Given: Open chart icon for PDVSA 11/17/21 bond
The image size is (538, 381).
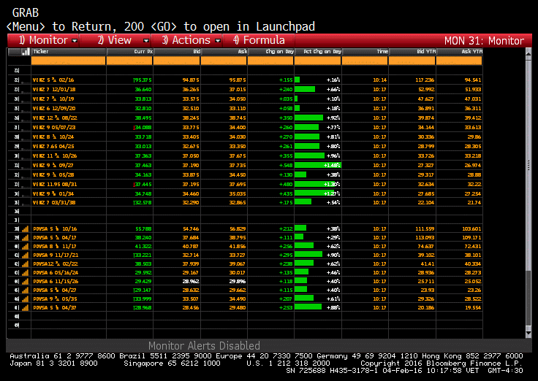Looking at the screenshot, I should tap(26, 255).
